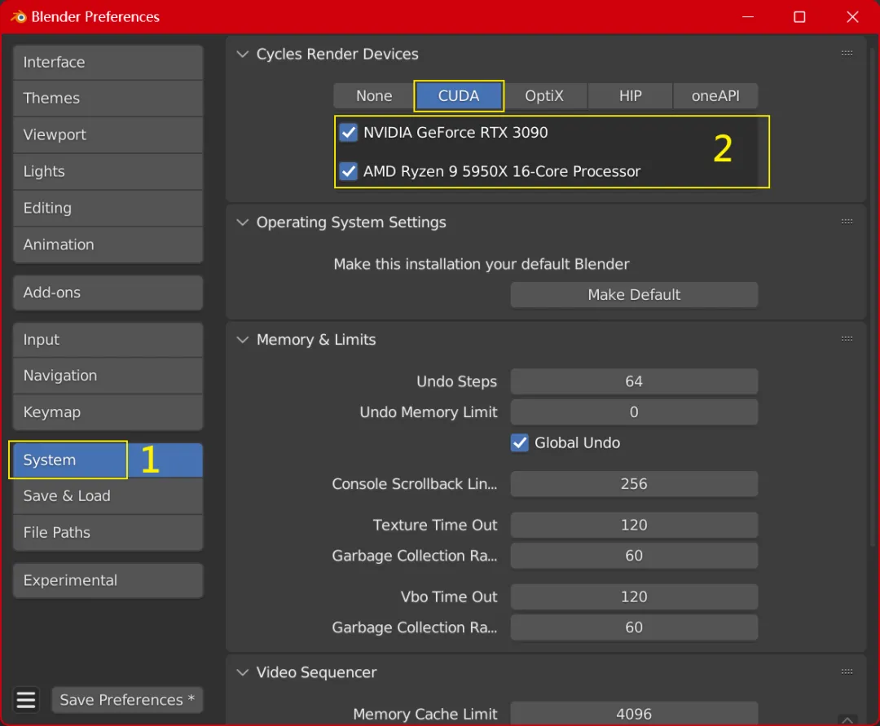
Task: Open the hamburger preferences menu
Action: coord(26,700)
